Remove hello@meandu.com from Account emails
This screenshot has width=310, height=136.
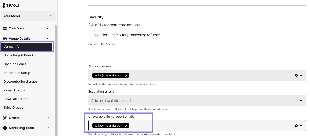(126, 76)
